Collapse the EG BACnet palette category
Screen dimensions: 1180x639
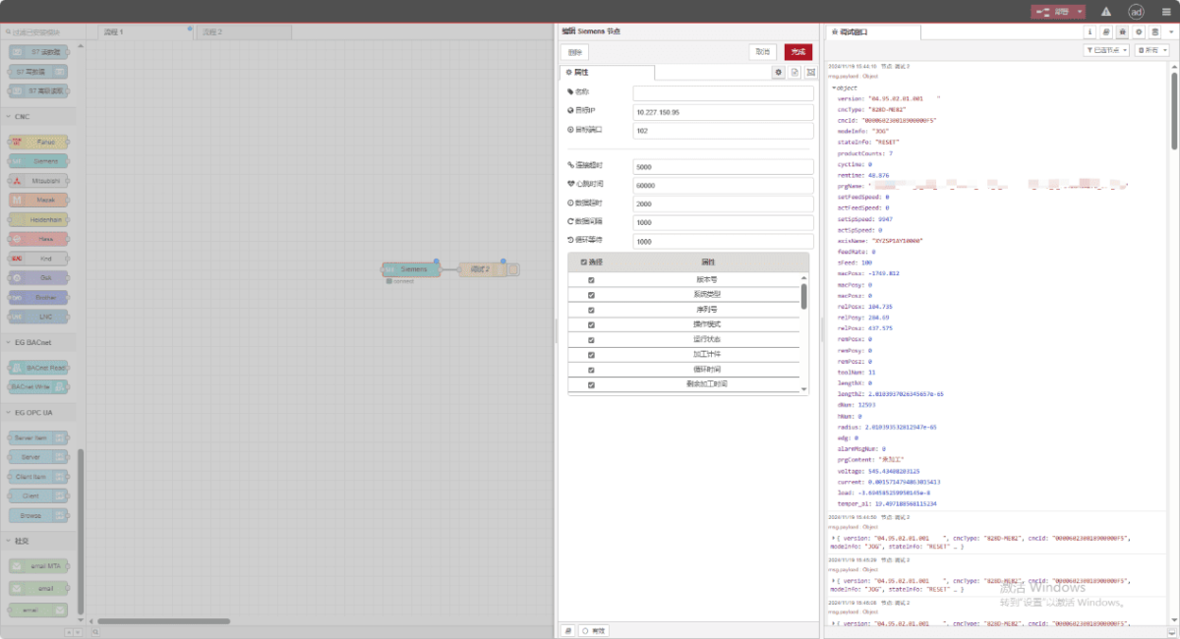point(39,342)
